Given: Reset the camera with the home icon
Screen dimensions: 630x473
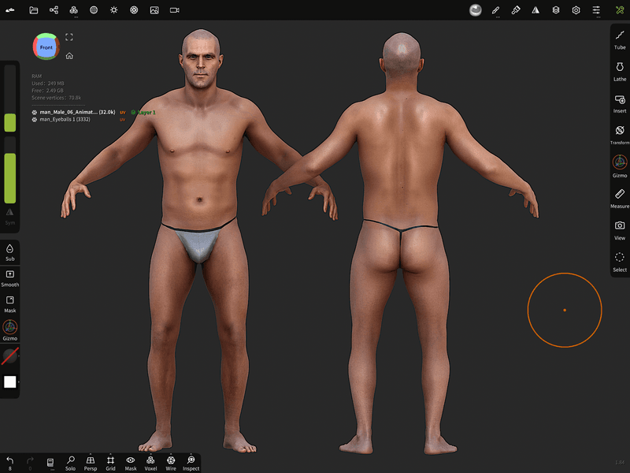Looking at the screenshot, I should pos(69,56).
